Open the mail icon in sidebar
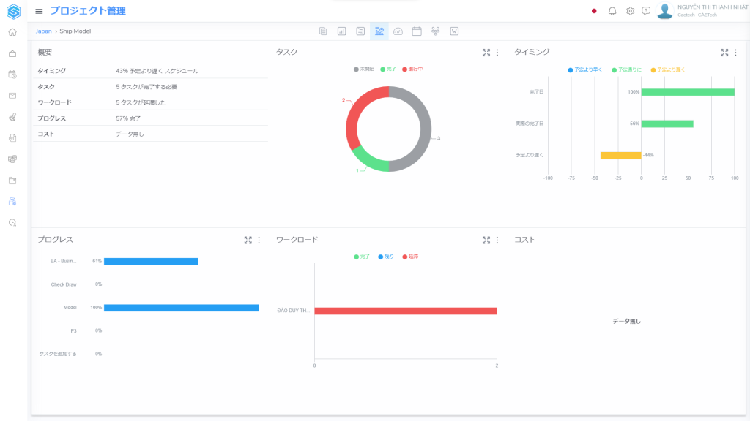The image size is (750, 421). 12,96
